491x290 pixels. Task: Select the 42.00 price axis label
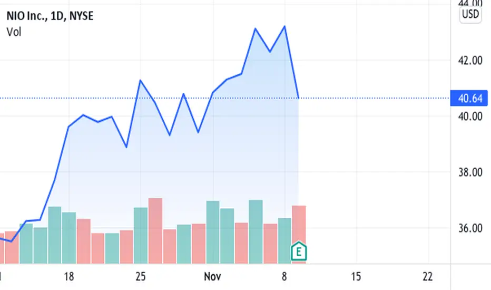pyautogui.click(x=470, y=60)
